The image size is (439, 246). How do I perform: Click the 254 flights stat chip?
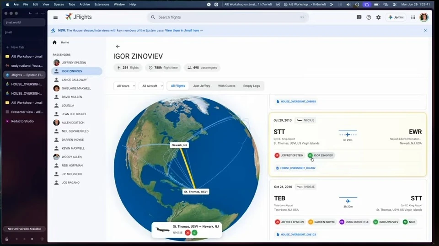128,68
